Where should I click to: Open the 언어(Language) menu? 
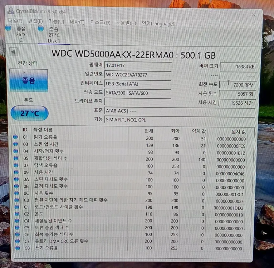pos(158,23)
